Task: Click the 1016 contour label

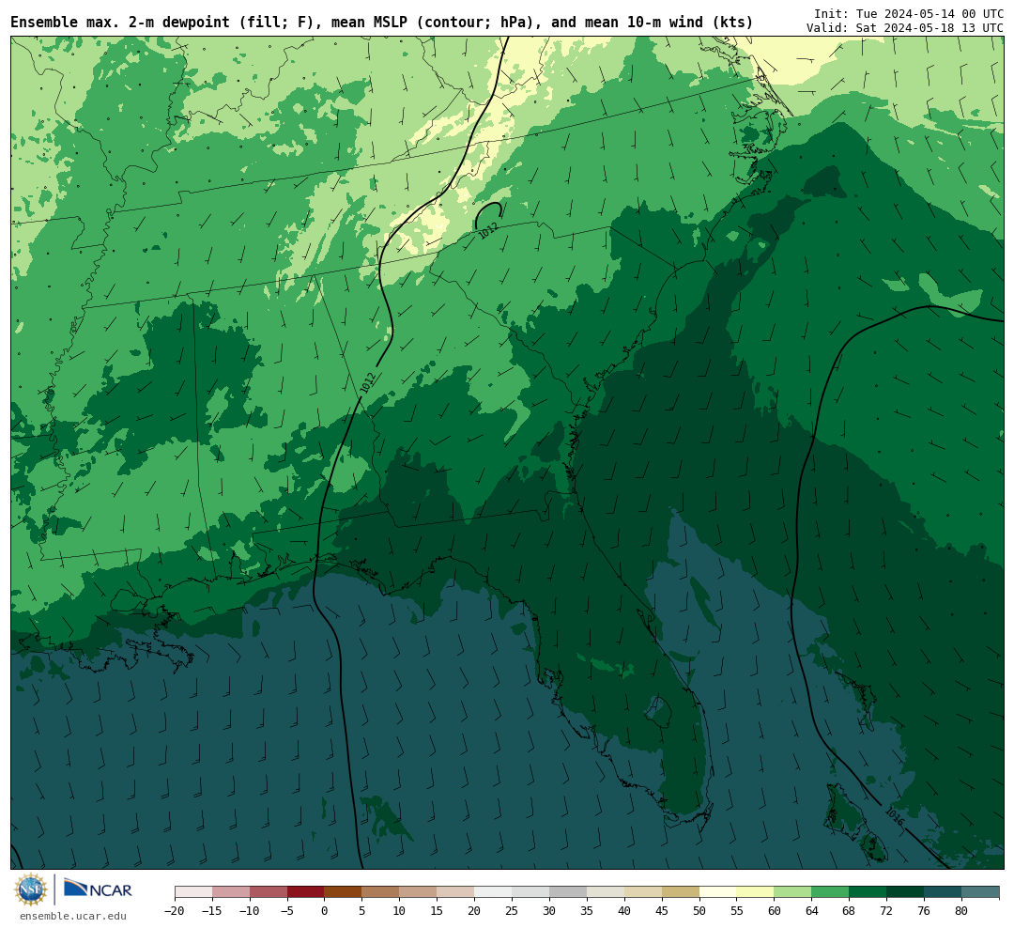Action: click(x=895, y=816)
